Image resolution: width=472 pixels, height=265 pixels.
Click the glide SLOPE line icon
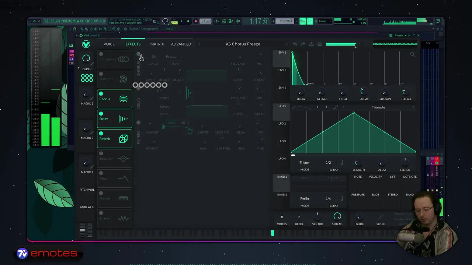381,217
